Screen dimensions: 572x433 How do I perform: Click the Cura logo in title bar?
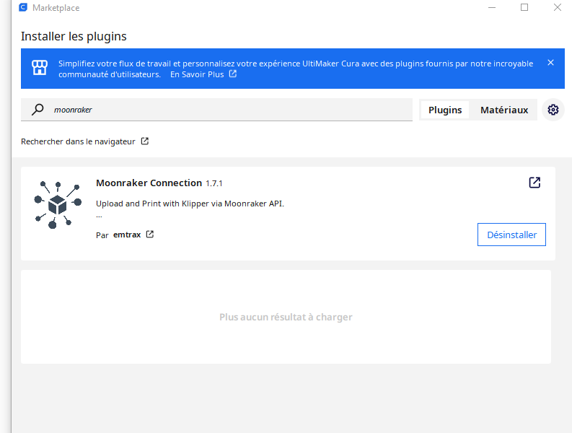(23, 8)
